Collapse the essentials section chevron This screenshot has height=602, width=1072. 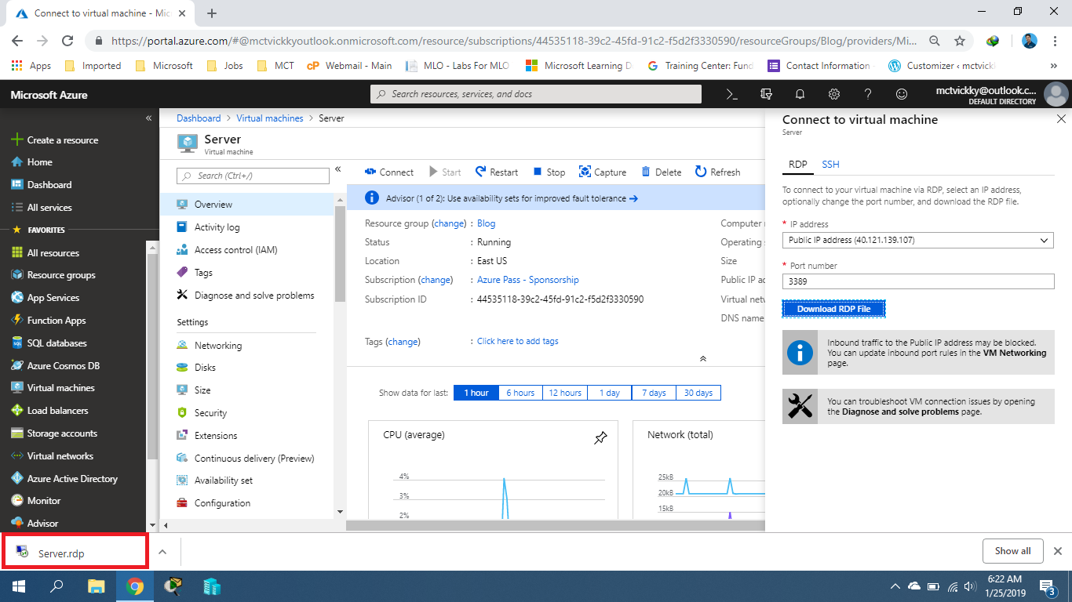[x=703, y=358]
